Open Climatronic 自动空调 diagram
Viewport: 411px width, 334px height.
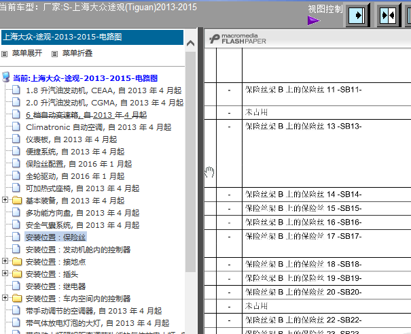click(99, 127)
